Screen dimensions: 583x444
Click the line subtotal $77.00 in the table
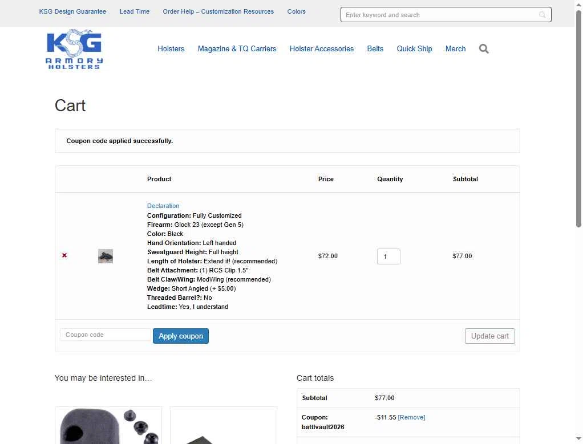[x=462, y=256]
